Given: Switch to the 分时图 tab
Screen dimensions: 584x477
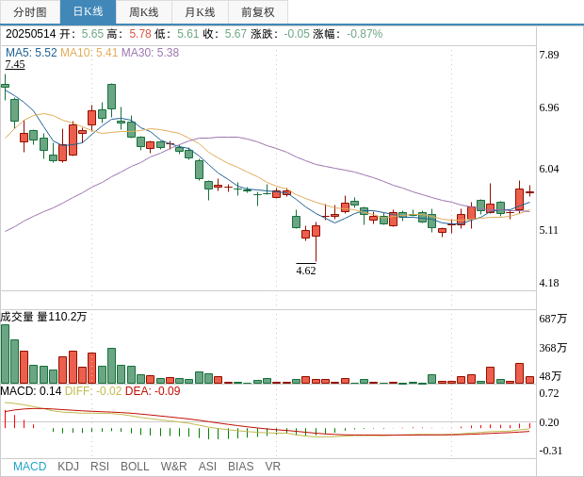Looking at the screenshot, I should point(30,12).
